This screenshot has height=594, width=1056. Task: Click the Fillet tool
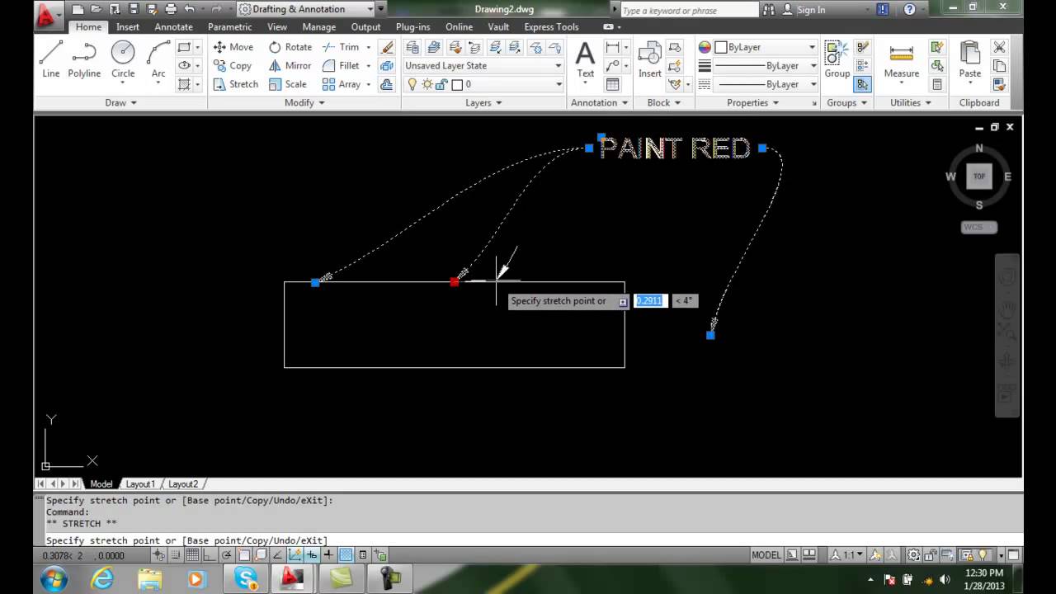point(341,65)
